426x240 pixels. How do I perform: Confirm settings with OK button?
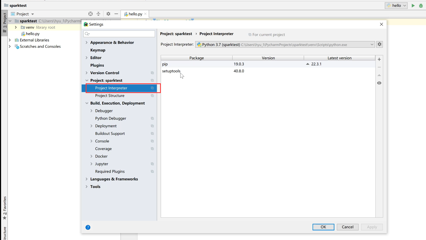[323, 227]
